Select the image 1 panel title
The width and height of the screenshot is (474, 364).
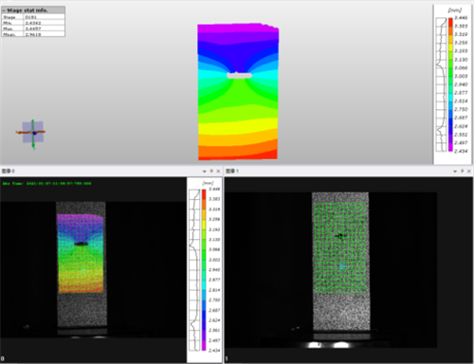click(232, 171)
